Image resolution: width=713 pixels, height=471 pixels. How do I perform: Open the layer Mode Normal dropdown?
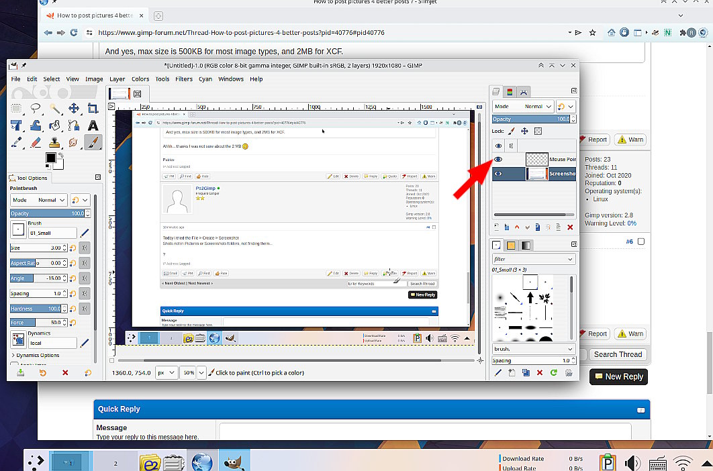523,107
